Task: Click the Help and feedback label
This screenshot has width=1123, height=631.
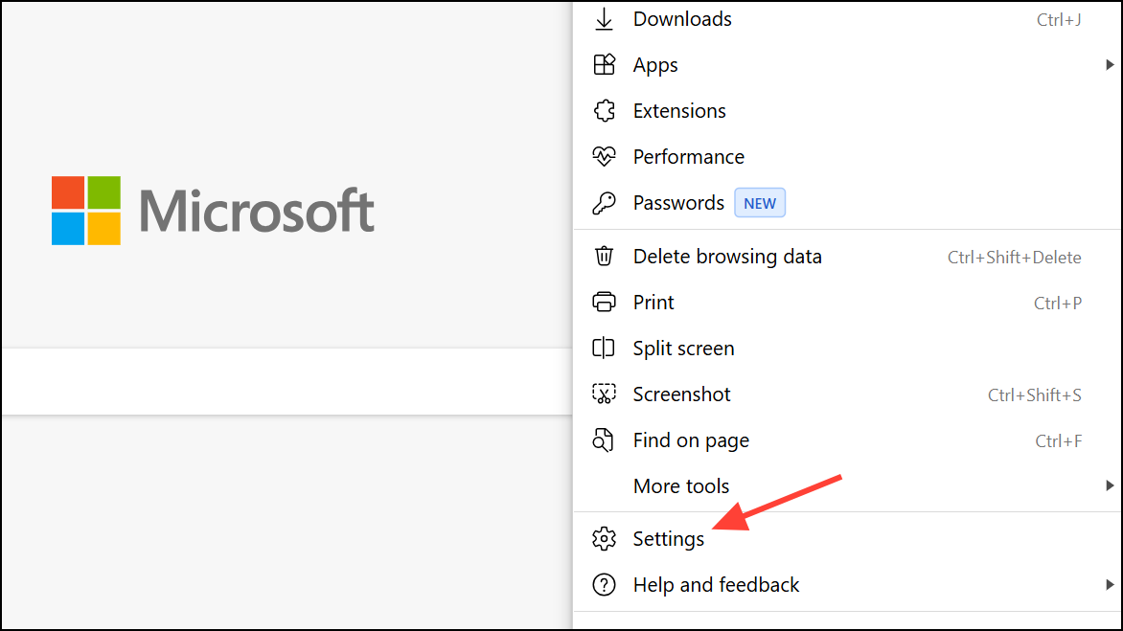Action: click(x=716, y=585)
